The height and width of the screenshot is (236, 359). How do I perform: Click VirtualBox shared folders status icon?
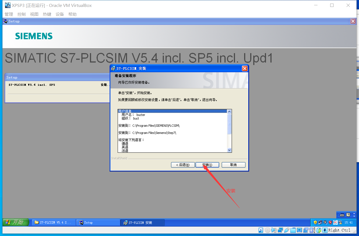tap(293, 230)
